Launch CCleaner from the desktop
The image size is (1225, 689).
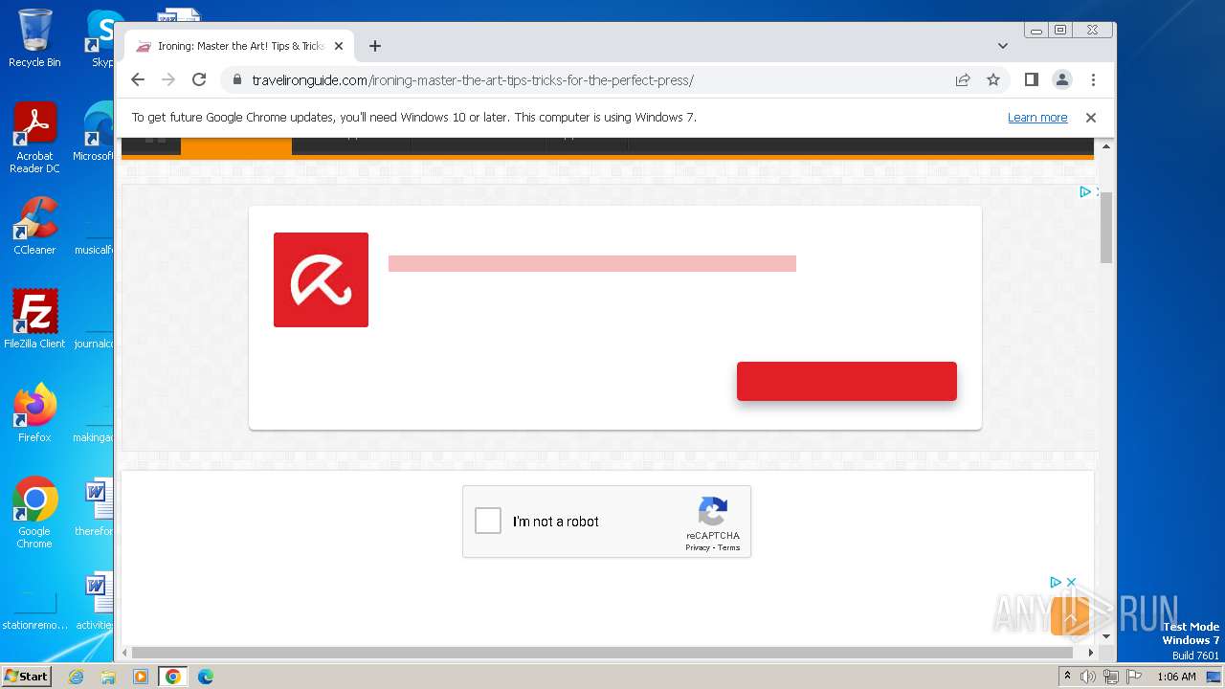point(34,226)
